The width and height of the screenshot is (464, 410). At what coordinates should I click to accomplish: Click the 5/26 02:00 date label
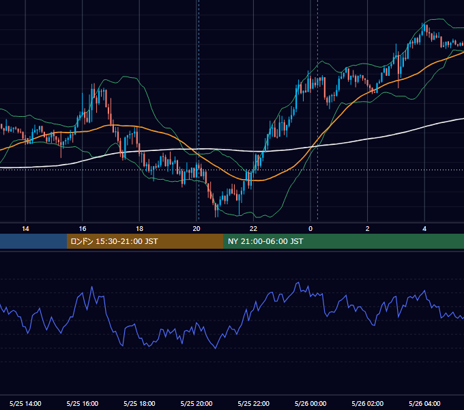[368, 403]
